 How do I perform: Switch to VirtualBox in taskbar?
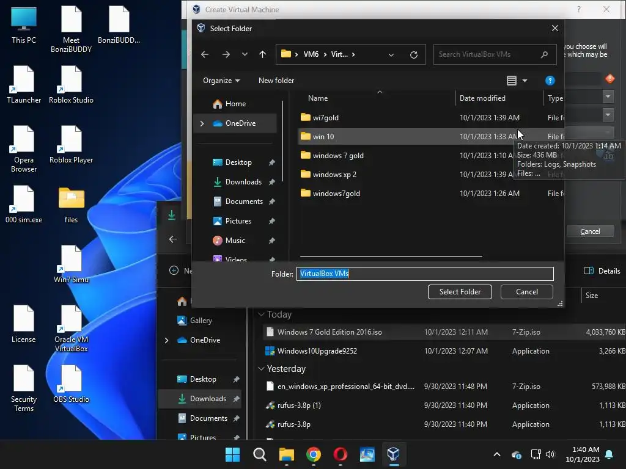coord(394,454)
